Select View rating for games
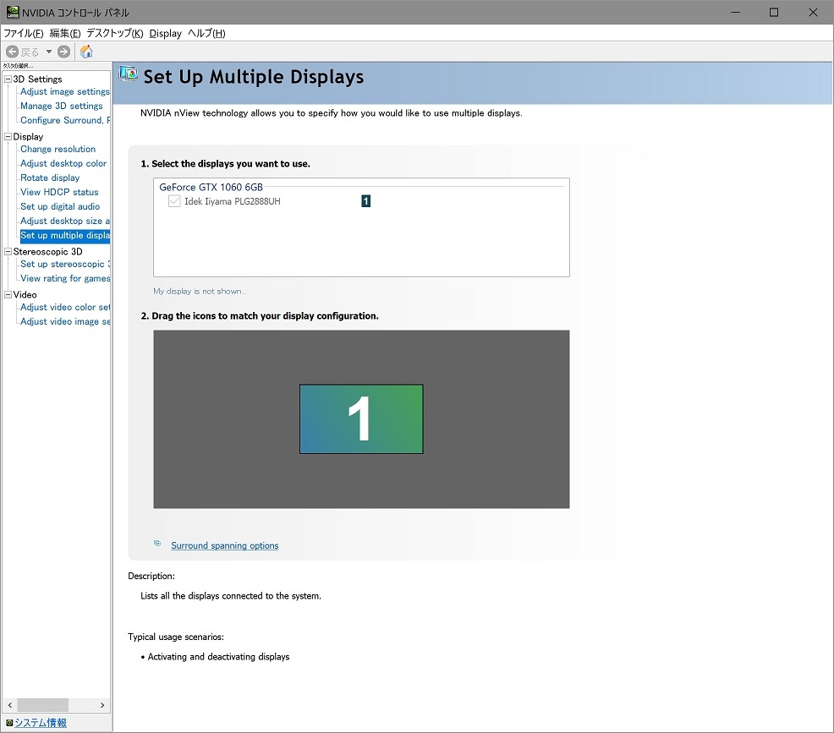This screenshot has height=733, width=834. 65,278
